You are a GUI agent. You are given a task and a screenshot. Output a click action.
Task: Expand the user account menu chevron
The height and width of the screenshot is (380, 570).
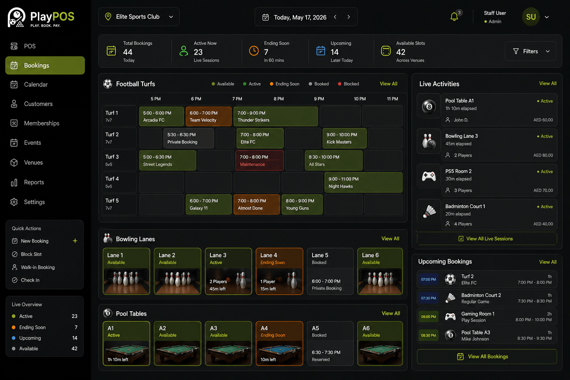click(547, 17)
